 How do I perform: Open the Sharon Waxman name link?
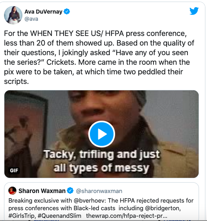[42, 191]
